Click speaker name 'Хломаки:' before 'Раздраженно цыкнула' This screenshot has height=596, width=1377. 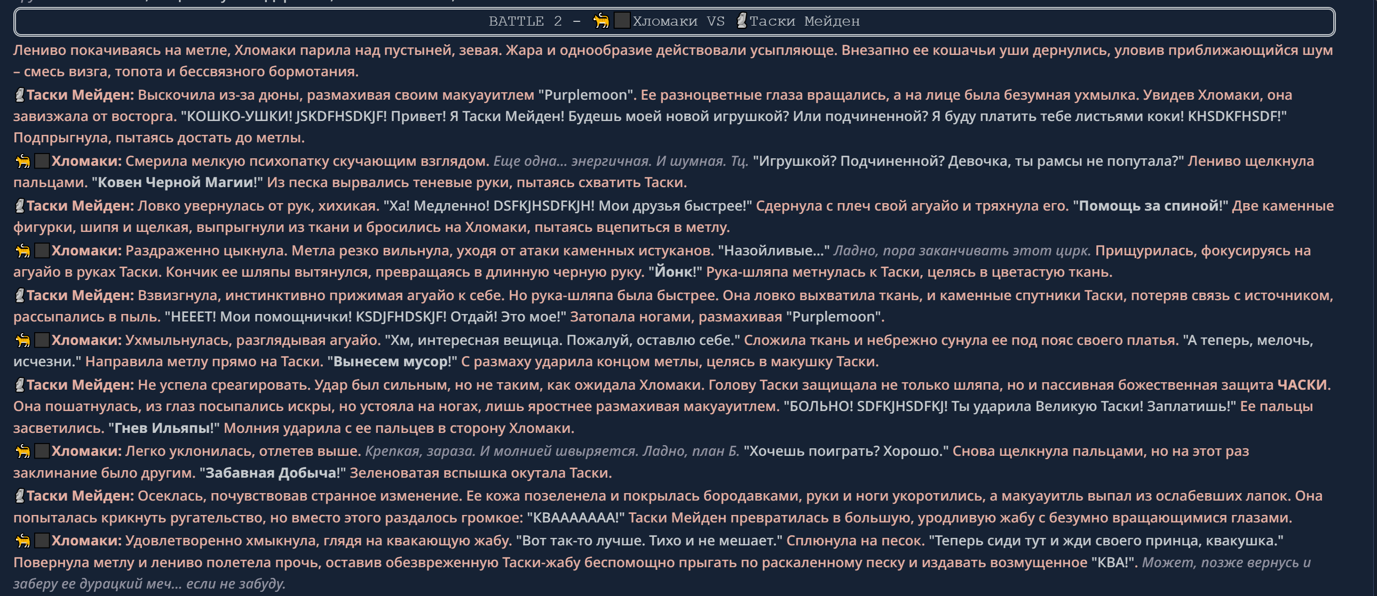pos(86,251)
